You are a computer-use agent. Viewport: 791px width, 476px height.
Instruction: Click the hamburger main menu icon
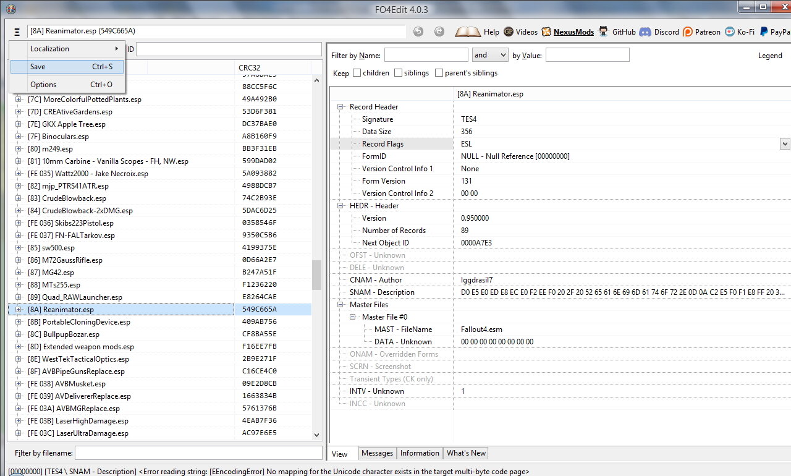tap(17, 32)
